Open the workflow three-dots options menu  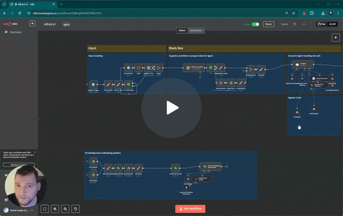(x=304, y=24)
